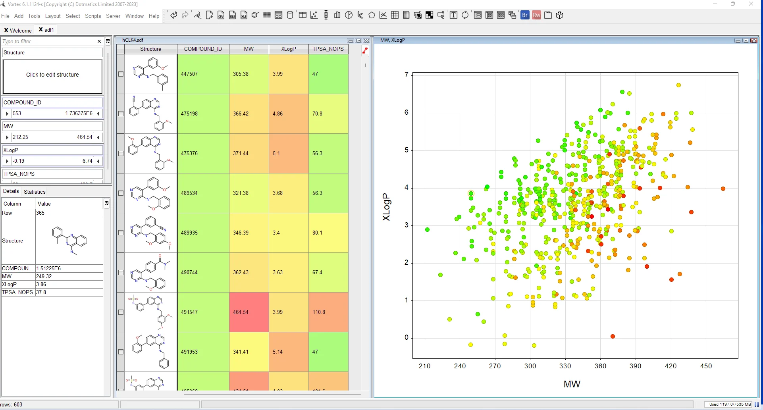The image size is (763, 410).
Task: Click the blue Br atom icon
Action: point(525,15)
